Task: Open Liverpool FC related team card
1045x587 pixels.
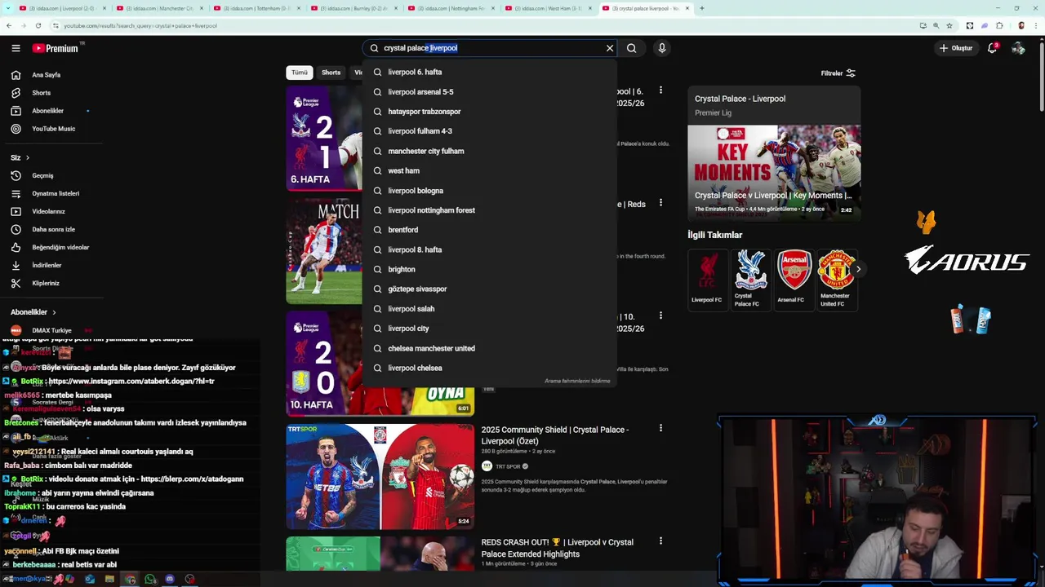Action: click(707, 280)
